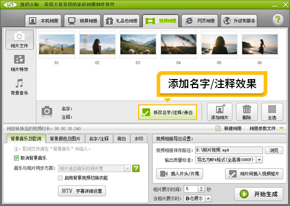Toggle the 修改名字/注释/旁白 checkmark button
This screenshot has height=206, width=290.
(168, 112)
